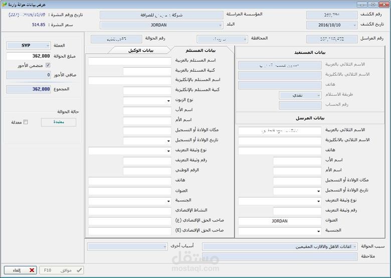Image resolution: width=391 pixels, height=278 pixels.
Task: Click recipient مكان الولادة أو التسجيل field
Action: (147, 131)
